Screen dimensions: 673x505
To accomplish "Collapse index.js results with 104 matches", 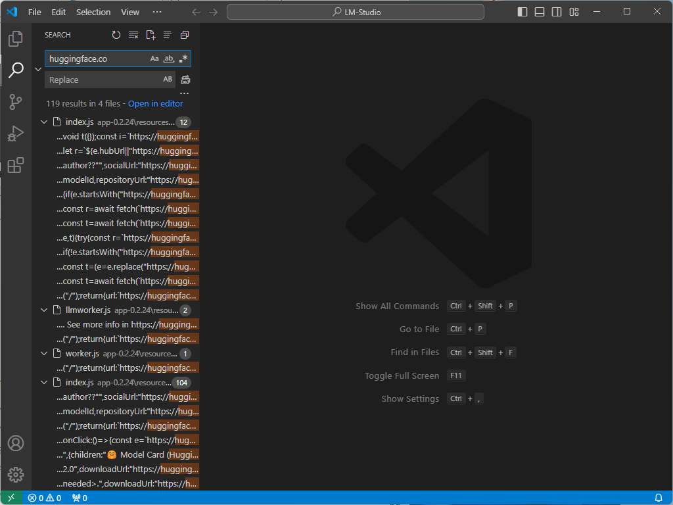I will (x=44, y=382).
